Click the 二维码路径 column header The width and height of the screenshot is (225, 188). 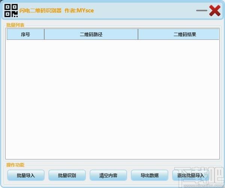coord(91,34)
